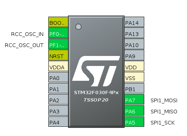
Task: Choose pin PA2 on left side
Action: pyautogui.click(x=58, y=99)
